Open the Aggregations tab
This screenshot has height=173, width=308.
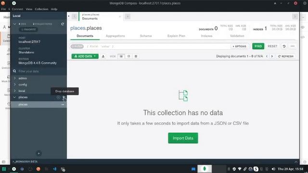(115, 36)
